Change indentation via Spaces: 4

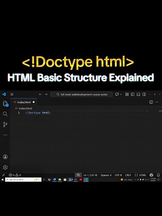tap(106, 175)
